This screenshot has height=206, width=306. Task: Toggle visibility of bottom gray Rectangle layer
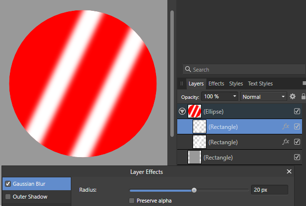[x=297, y=157]
